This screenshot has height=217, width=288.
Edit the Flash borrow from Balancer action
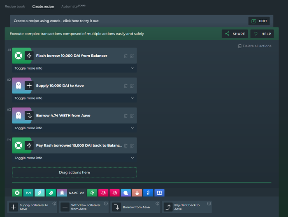tap(132, 56)
